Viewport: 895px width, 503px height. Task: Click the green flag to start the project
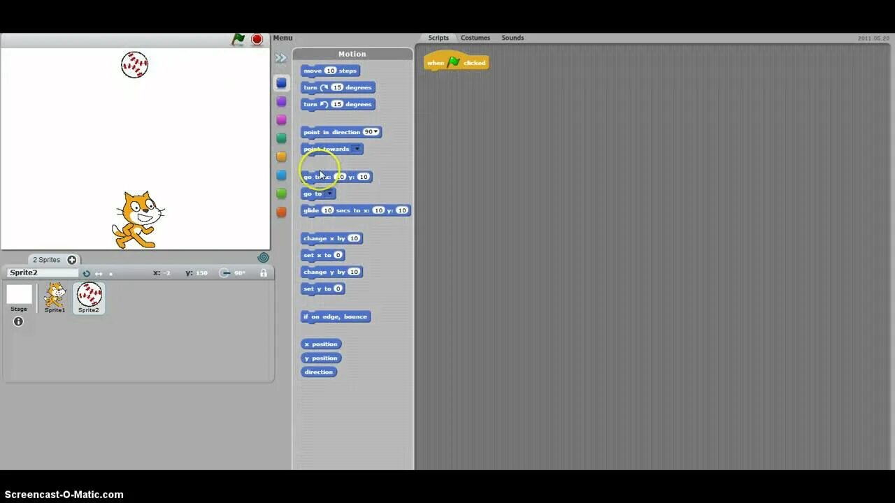pos(238,39)
